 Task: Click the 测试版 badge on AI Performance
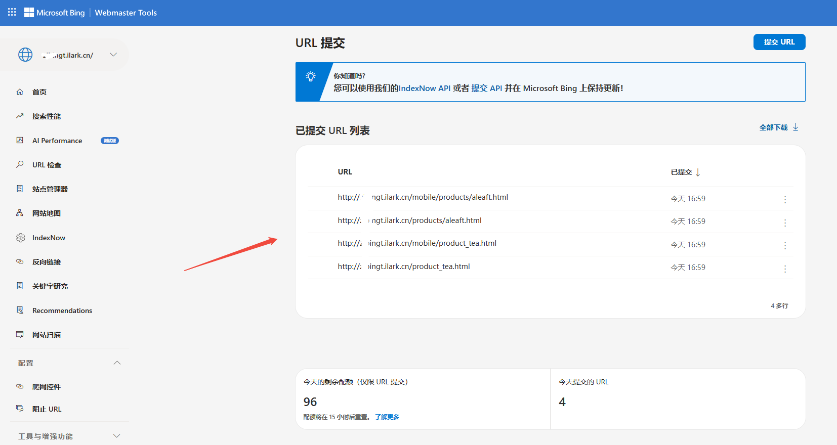(110, 141)
